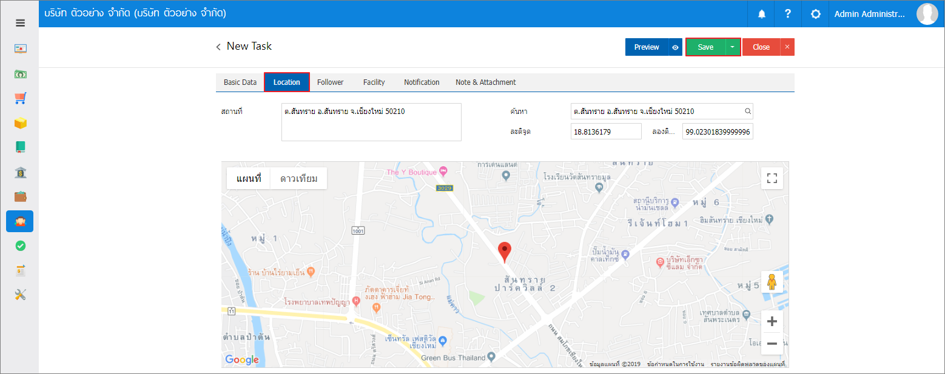The width and height of the screenshot is (945, 374).
Task: Open the green book module in sidebar
Action: (x=20, y=147)
